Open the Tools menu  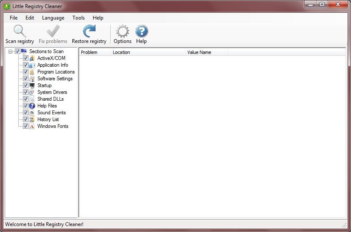79,18
